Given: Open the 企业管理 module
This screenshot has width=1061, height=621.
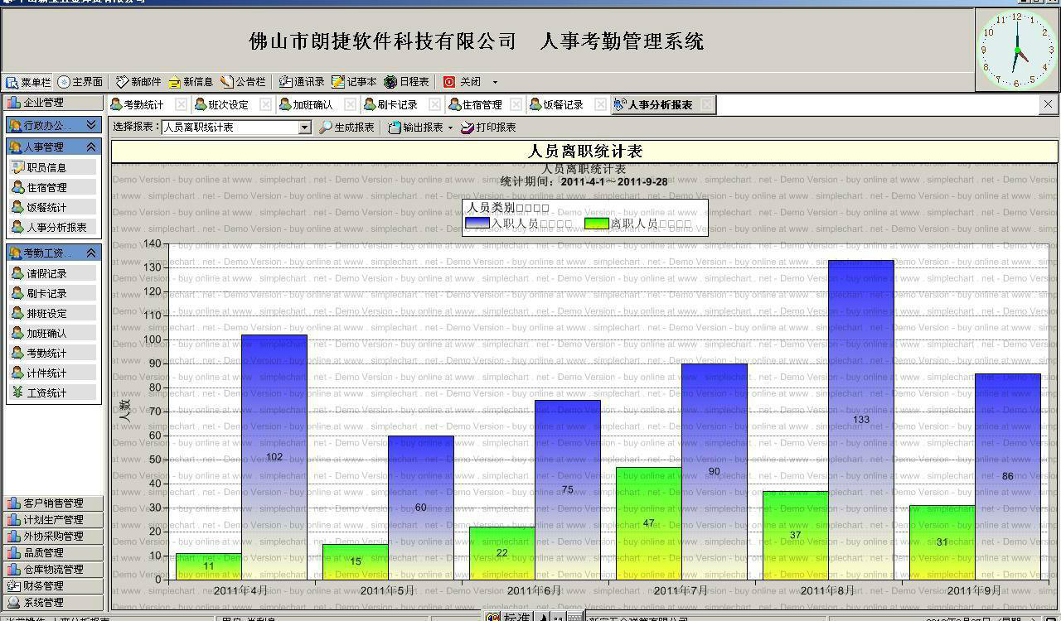Looking at the screenshot, I should coord(53,103).
